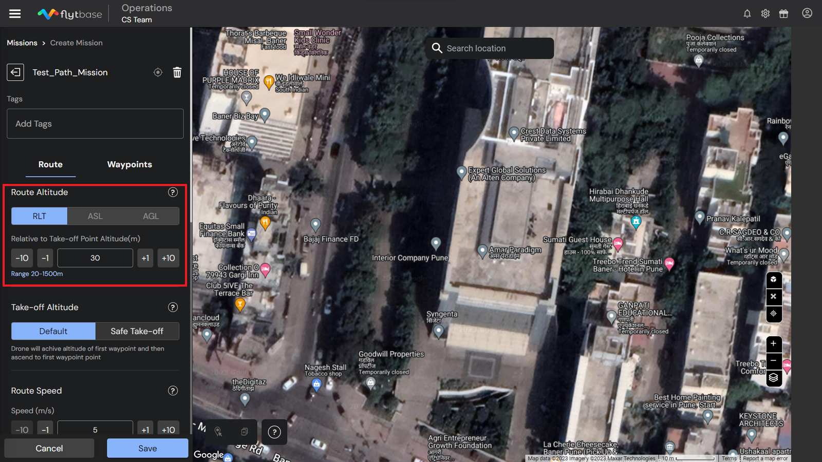The width and height of the screenshot is (822, 462).
Task: Go back to Missions breadcrumb
Action: click(x=22, y=43)
